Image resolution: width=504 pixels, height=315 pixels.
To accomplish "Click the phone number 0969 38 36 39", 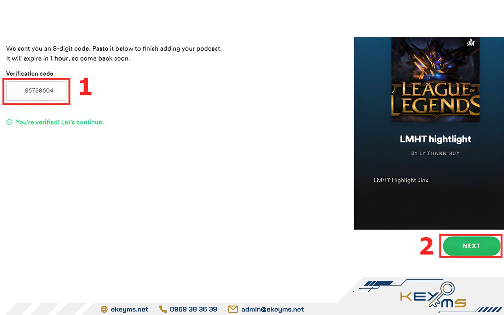I will click(x=193, y=309).
